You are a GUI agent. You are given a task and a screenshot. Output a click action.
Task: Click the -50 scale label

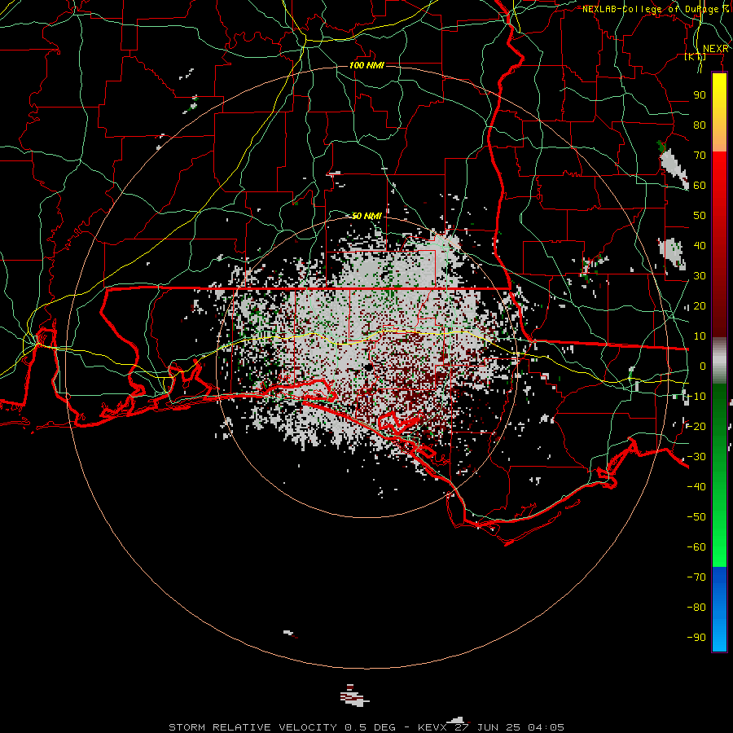coord(696,517)
